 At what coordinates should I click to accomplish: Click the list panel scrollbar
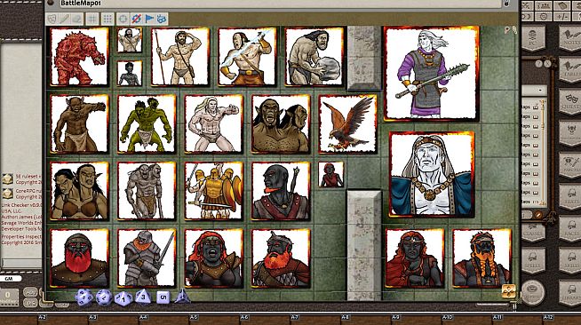(x=543, y=152)
